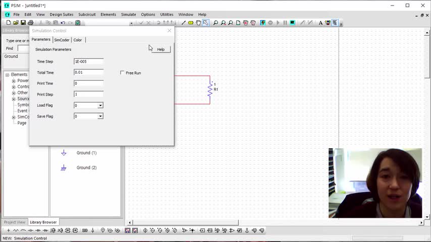Select the Page item in the tree
This screenshot has height=242, width=431.
[22, 123]
